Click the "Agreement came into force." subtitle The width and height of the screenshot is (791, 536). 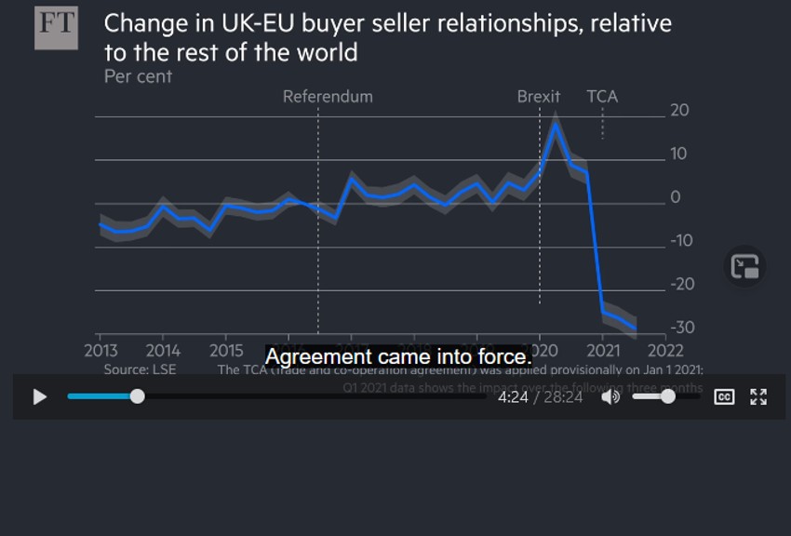398,356
